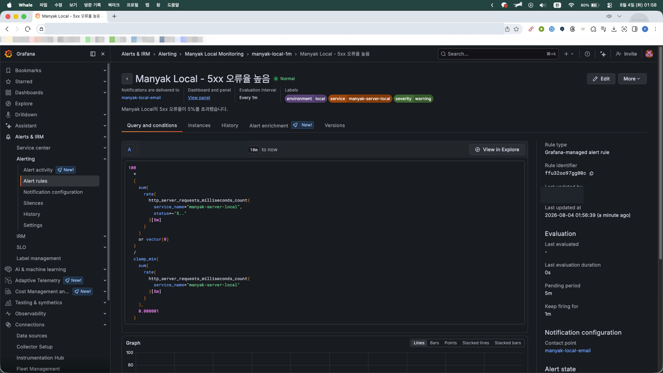Expand the Service center chevron
The image size is (663, 373).
pos(105,148)
